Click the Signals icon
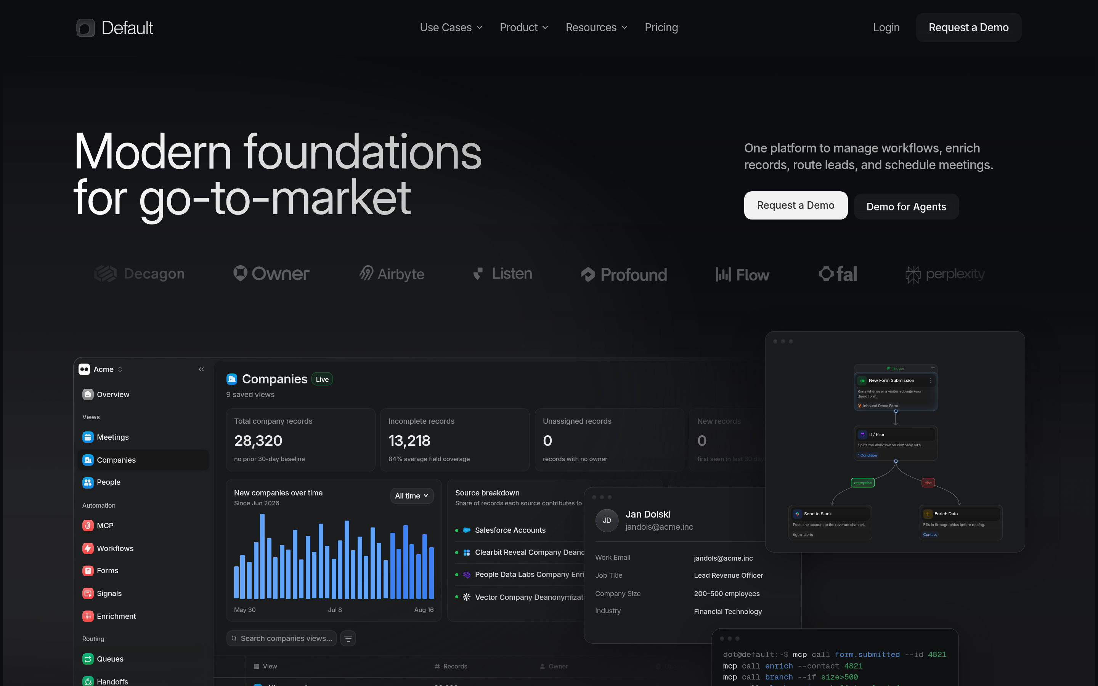 pos(88,593)
